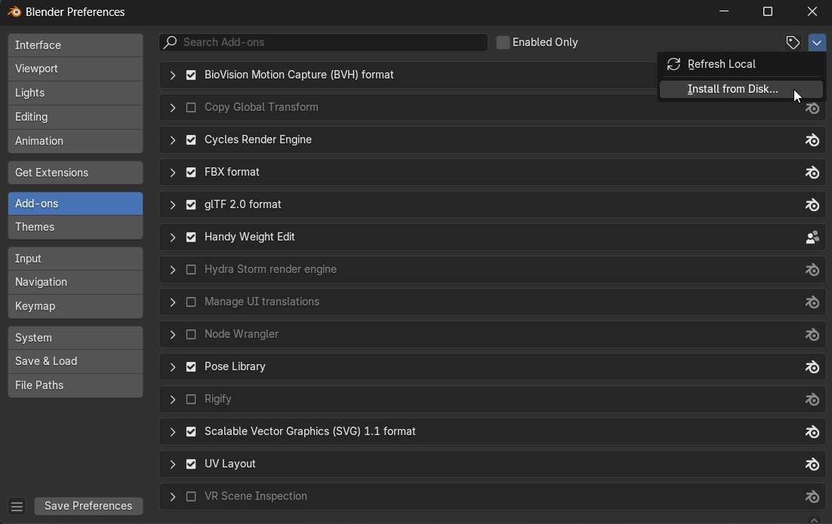This screenshot has width=832, height=524.
Task: Click the Blender icon on Pose Library row
Action: 812,367
